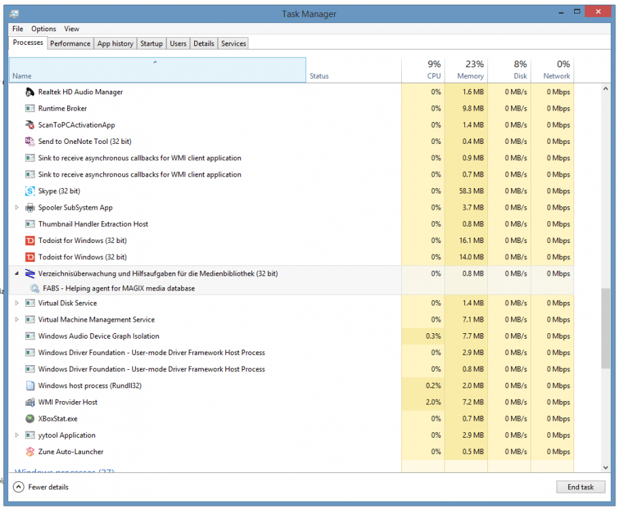Select Windows Audio Device Graph 0.3% CPU cell
619x509 pixels.
pos(424,336)
